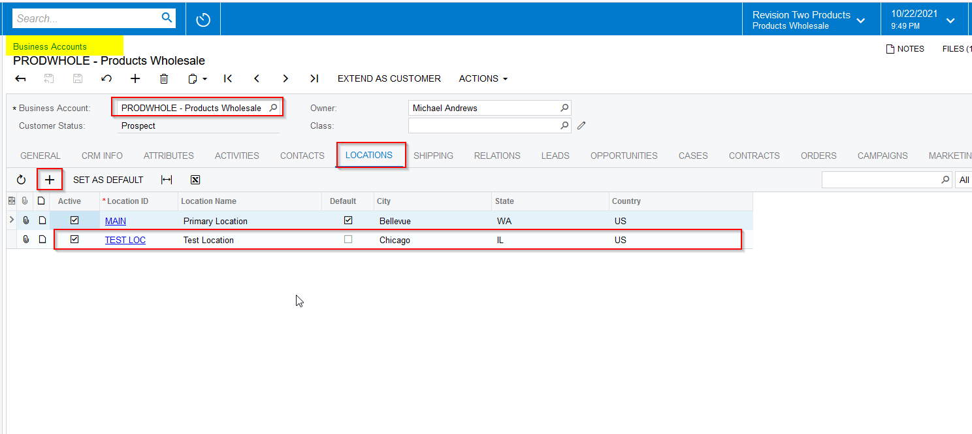972x434 pixels.
Task: Click attachment paperclip in MAIN row
Action: (x=26, y=221)
